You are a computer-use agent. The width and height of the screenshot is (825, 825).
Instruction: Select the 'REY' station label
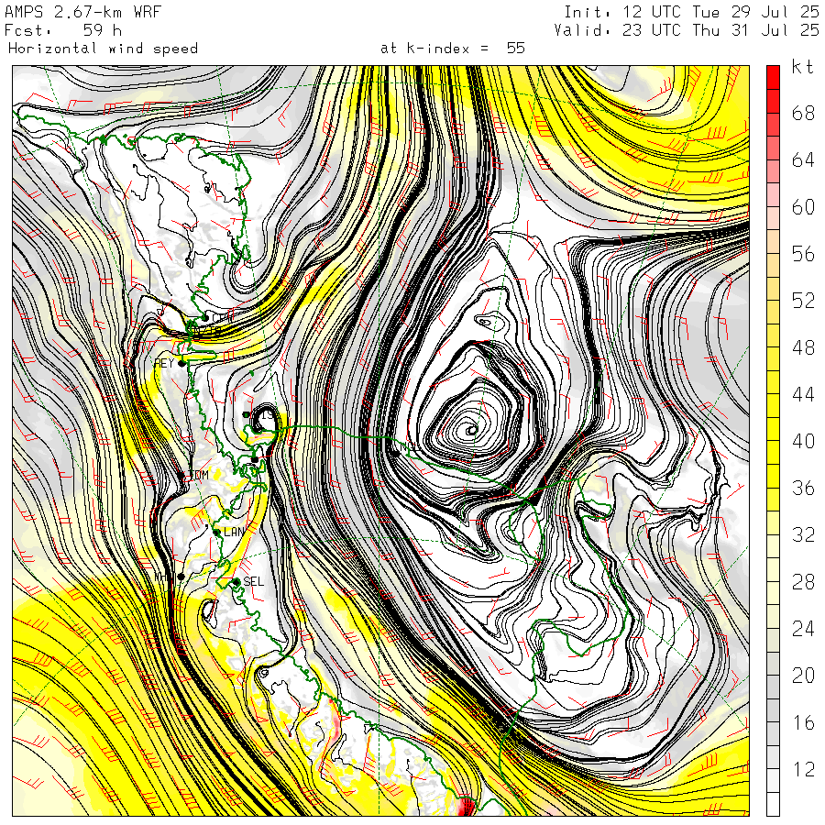pyautogui.click(x=164, y=363)
